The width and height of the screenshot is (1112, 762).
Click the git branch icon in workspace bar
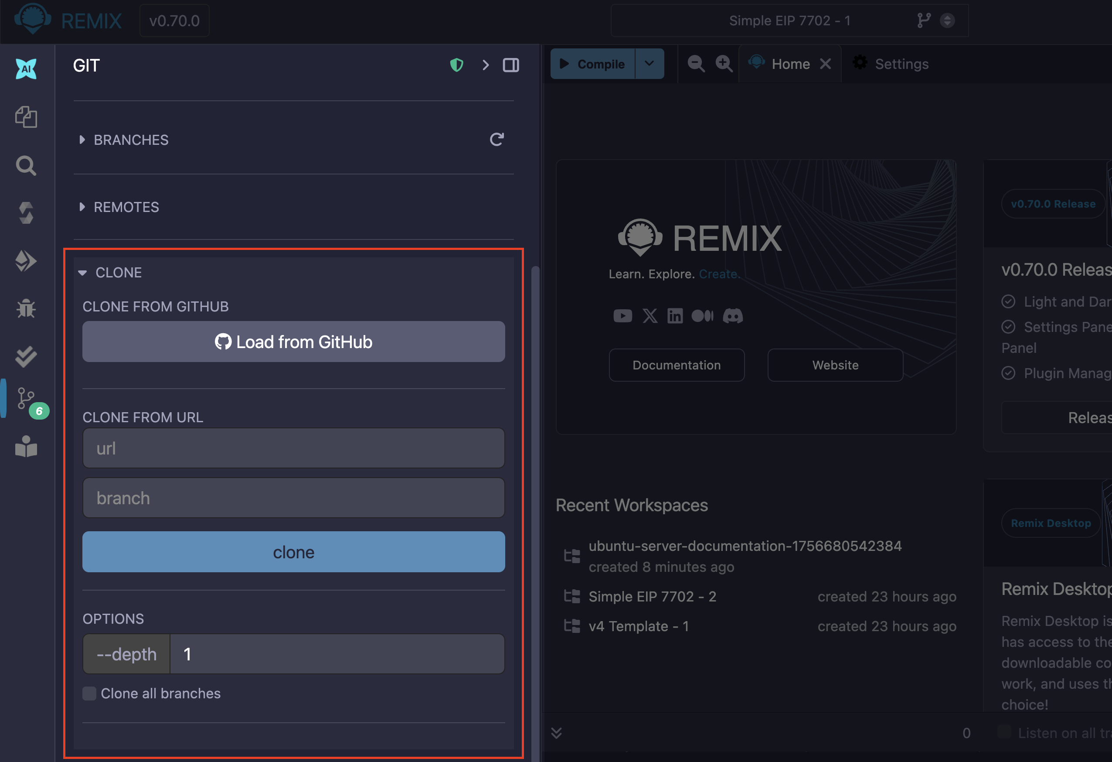coord(924,20)
